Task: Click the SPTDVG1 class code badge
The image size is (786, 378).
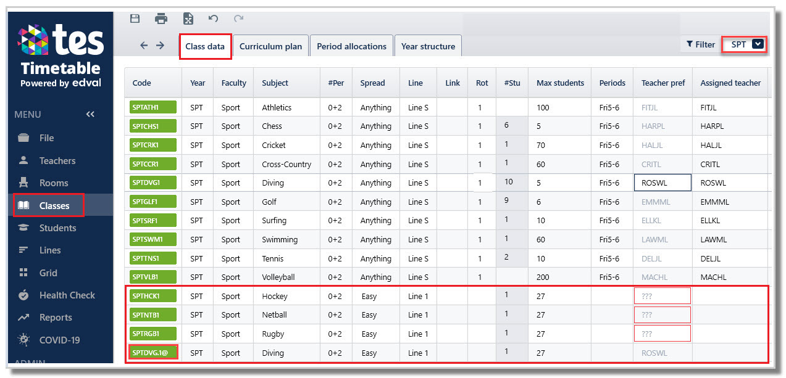Action: [x=153, y=183]
